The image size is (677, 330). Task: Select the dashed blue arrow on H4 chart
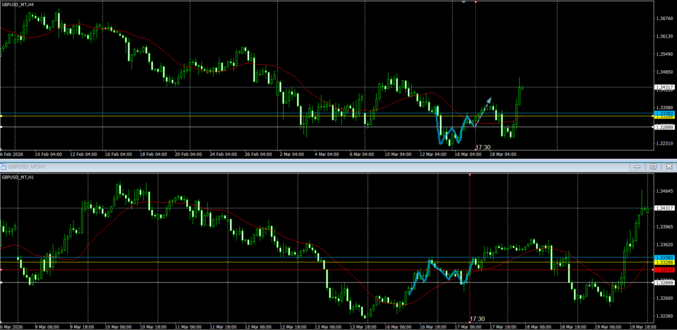pos(485,106)
